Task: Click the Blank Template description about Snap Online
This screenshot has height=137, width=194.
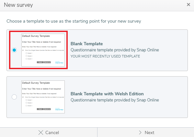Action: coord(115,50)
